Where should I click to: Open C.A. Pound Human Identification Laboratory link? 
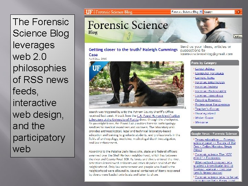click(134, 117)
